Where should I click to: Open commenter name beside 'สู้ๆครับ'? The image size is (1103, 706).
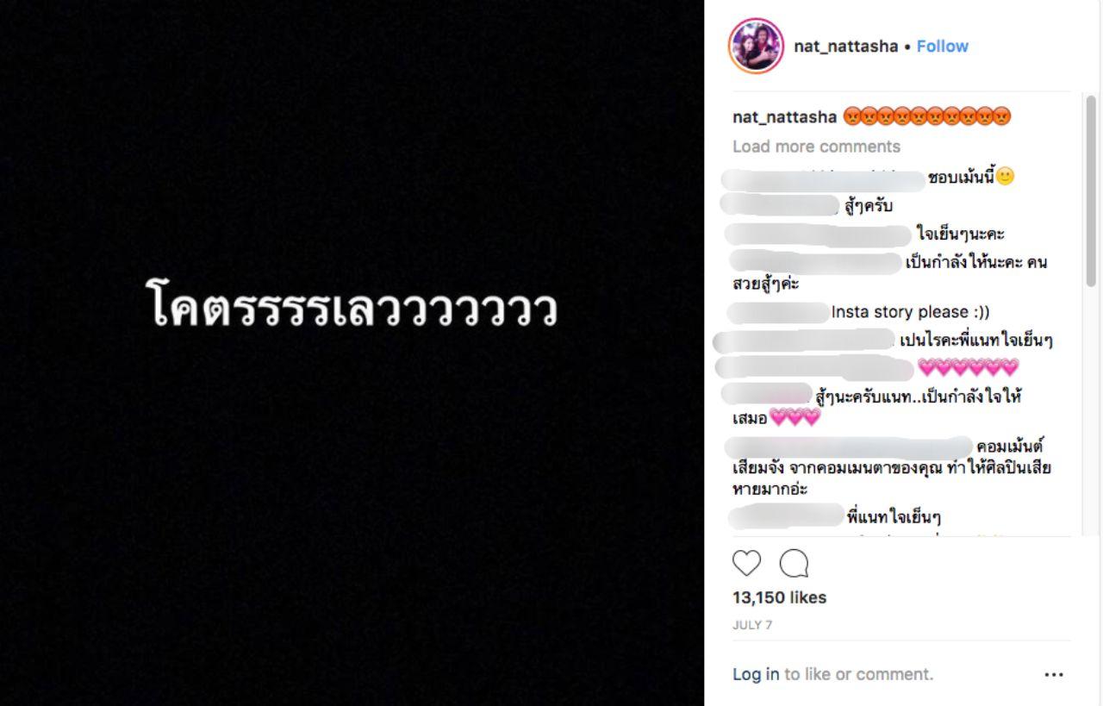click(x=779, y=205)
